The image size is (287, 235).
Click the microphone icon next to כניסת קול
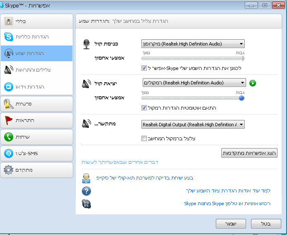point(86,44)
